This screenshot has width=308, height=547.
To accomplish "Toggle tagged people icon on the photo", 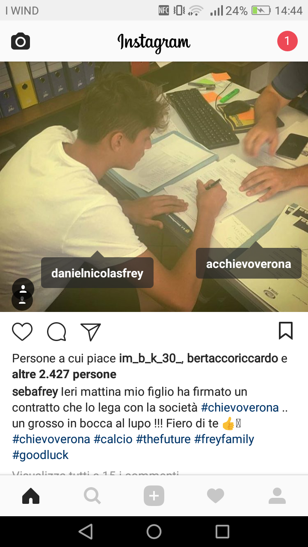I will pos(23,294).
